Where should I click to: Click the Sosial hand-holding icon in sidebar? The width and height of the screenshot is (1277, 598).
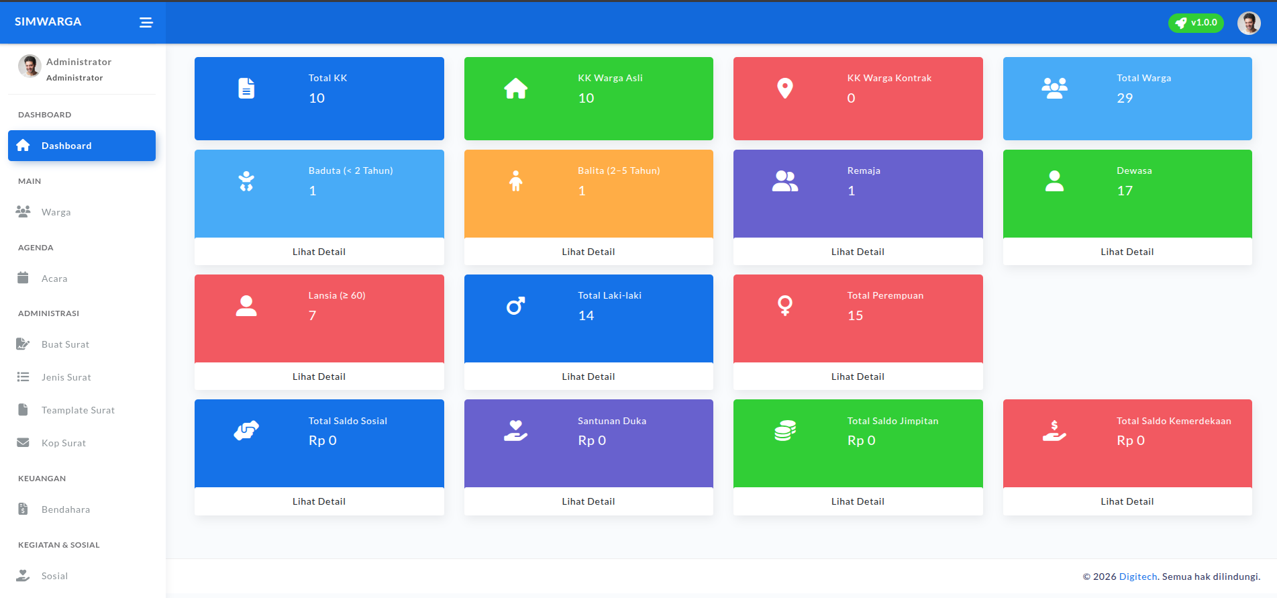23,575
